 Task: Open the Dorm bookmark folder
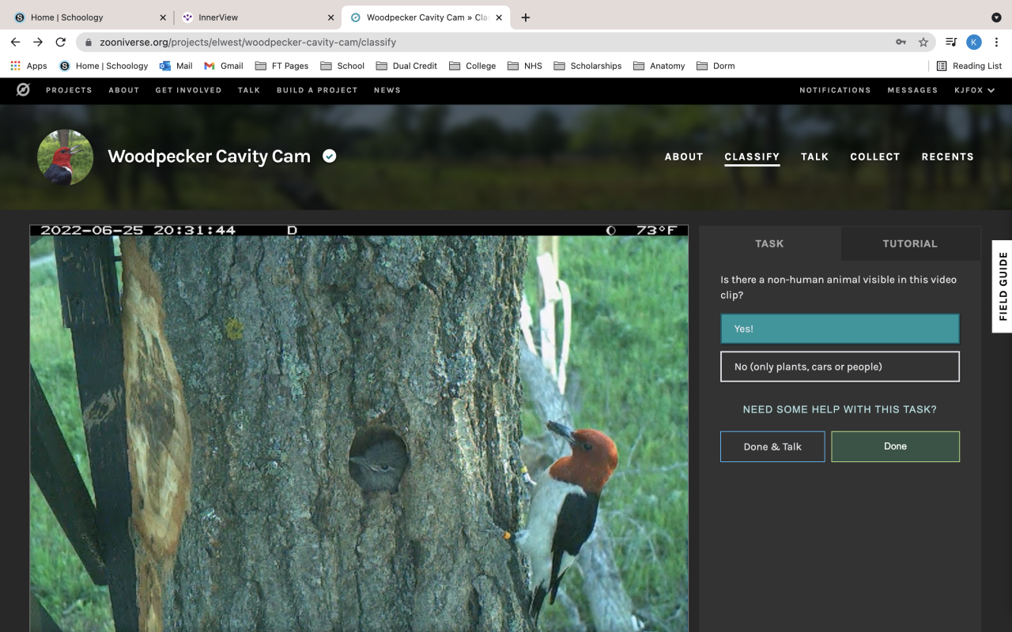pyautogui.click(x=716, y=66)
